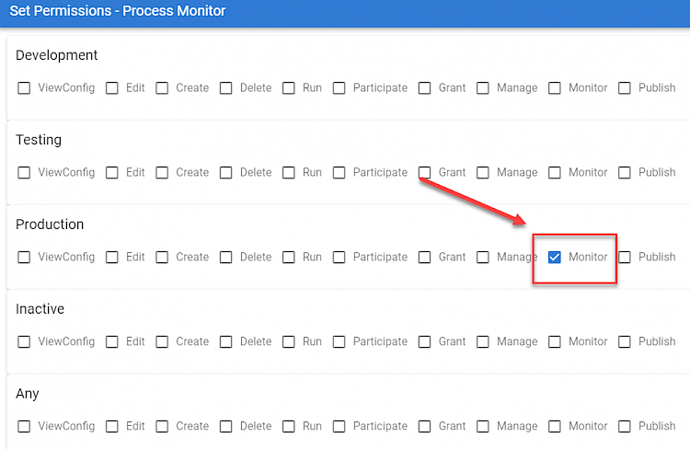Image resolution: width=690 pixels, height=449 pixels.
Task: Check Run under Inactive
Action: pyautogui.click(x=289, y=341)
